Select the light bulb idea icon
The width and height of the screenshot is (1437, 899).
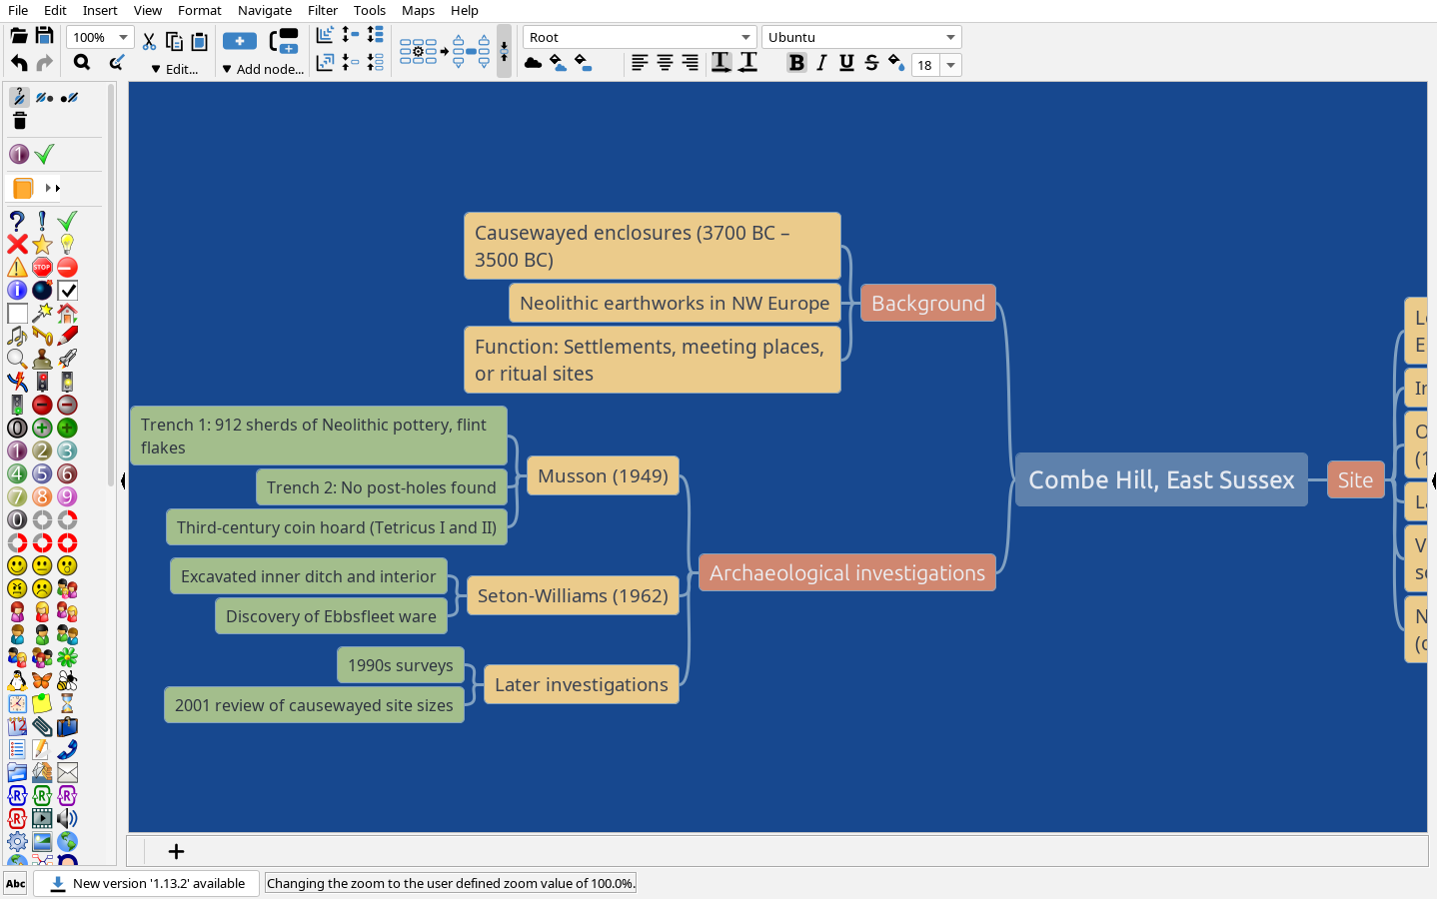click(x=67, y=244)
